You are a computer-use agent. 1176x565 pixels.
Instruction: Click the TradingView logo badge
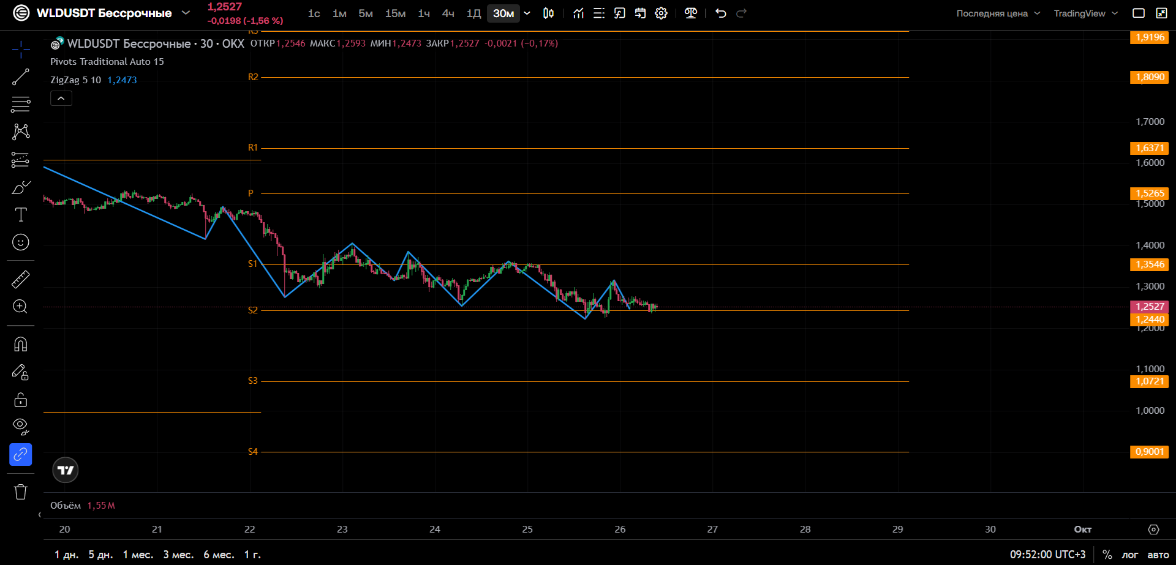coord(66,470)
